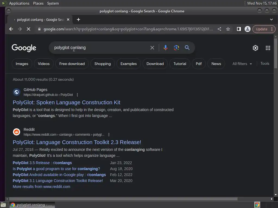278x208 pixels.
Task: Open the Chrome side panel
Action: click(x=239, y=29)
